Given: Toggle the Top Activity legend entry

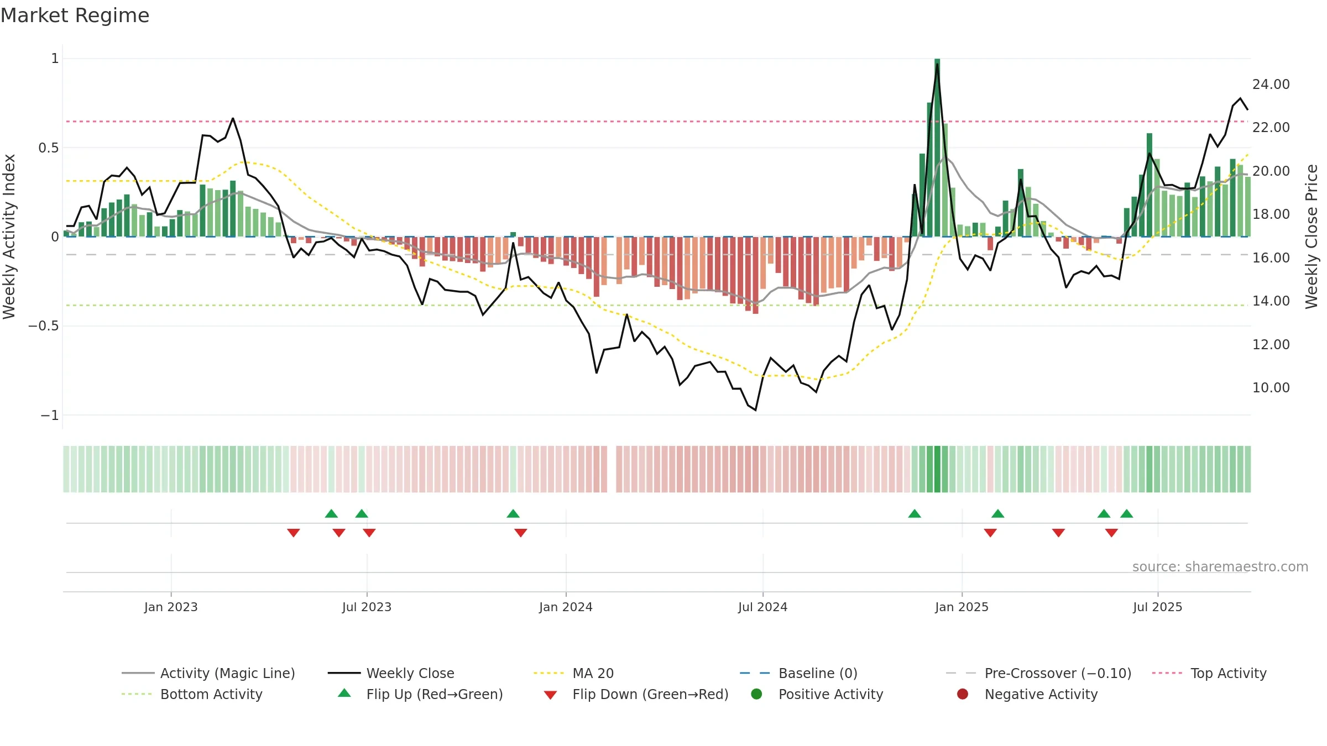Looking at the screenshot, I should point(1209,673).
